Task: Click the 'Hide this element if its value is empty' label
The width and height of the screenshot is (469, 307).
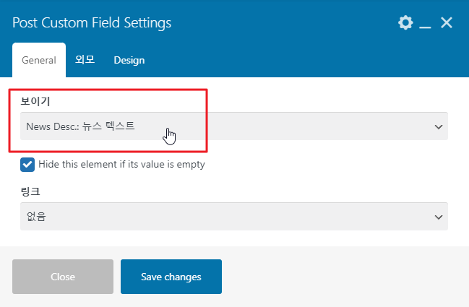Action: click(x=121, y=165)
